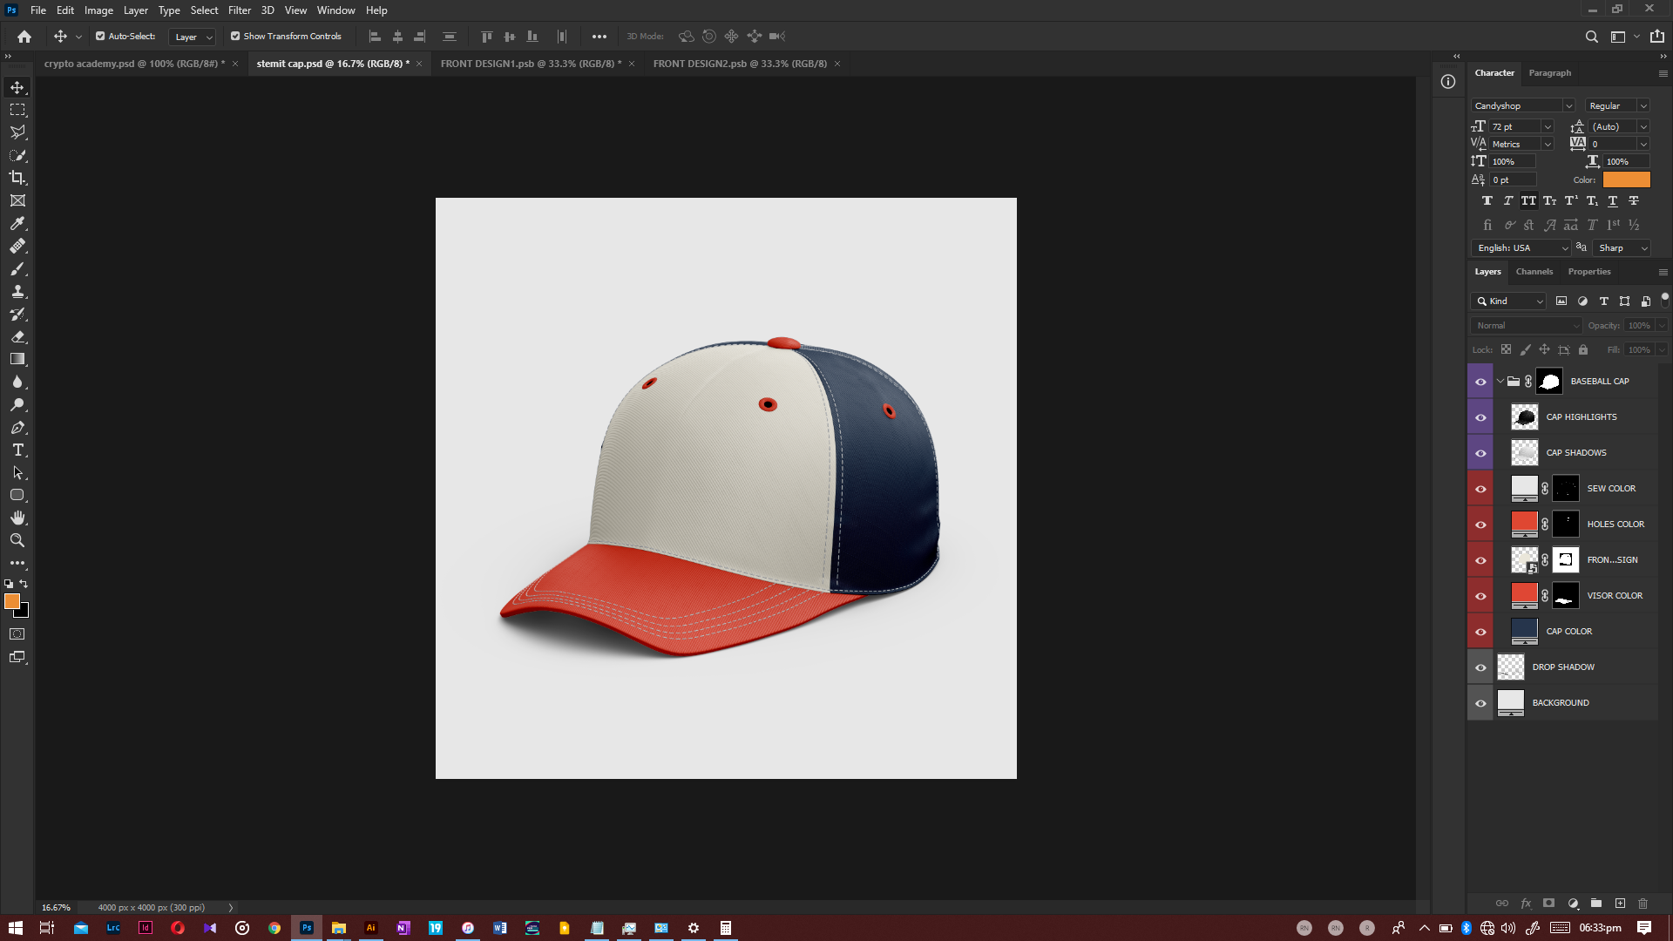Open the text Color swatch
Screen dimensions: 1673x941
pyautogui.click(x=1627, y=179)
